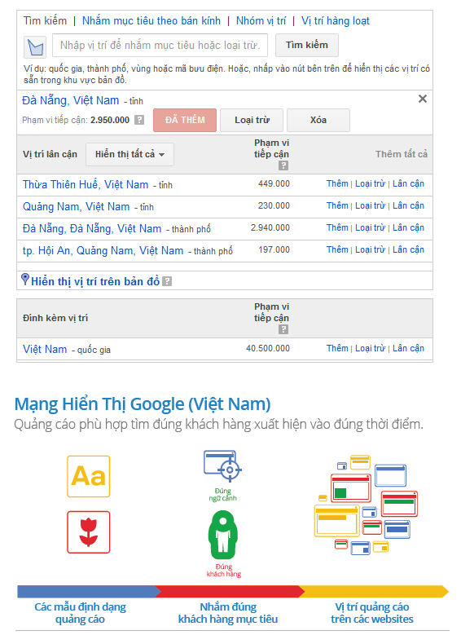This screenshot has height=635, width=461.
Task: Open Việt Nam quốc gia link
Action: click(x=45, y=349)
